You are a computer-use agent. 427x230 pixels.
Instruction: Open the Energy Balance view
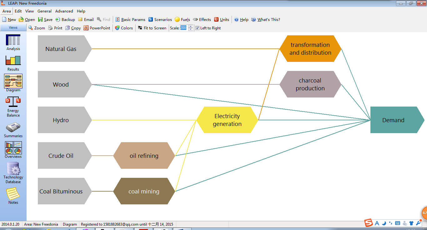tap(13, 107)
